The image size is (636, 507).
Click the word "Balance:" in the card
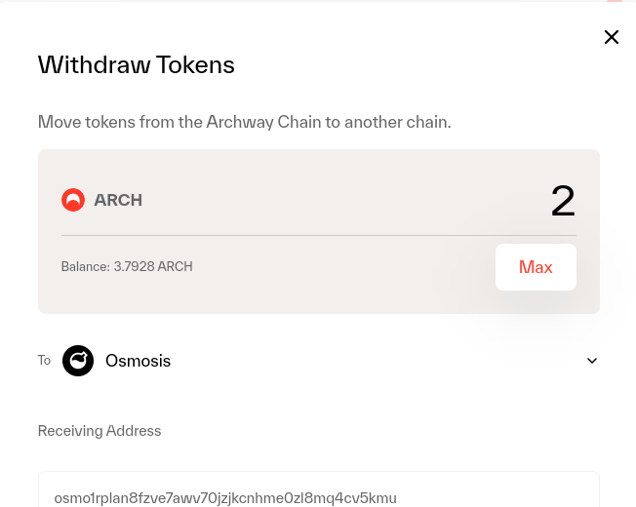(85, 266)
